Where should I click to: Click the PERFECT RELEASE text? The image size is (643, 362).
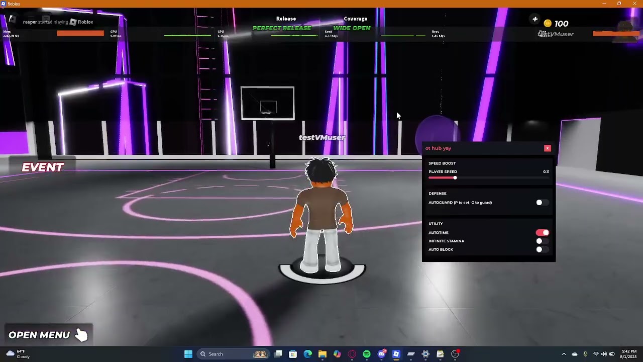pyautogui.click(x=282, y=28)
